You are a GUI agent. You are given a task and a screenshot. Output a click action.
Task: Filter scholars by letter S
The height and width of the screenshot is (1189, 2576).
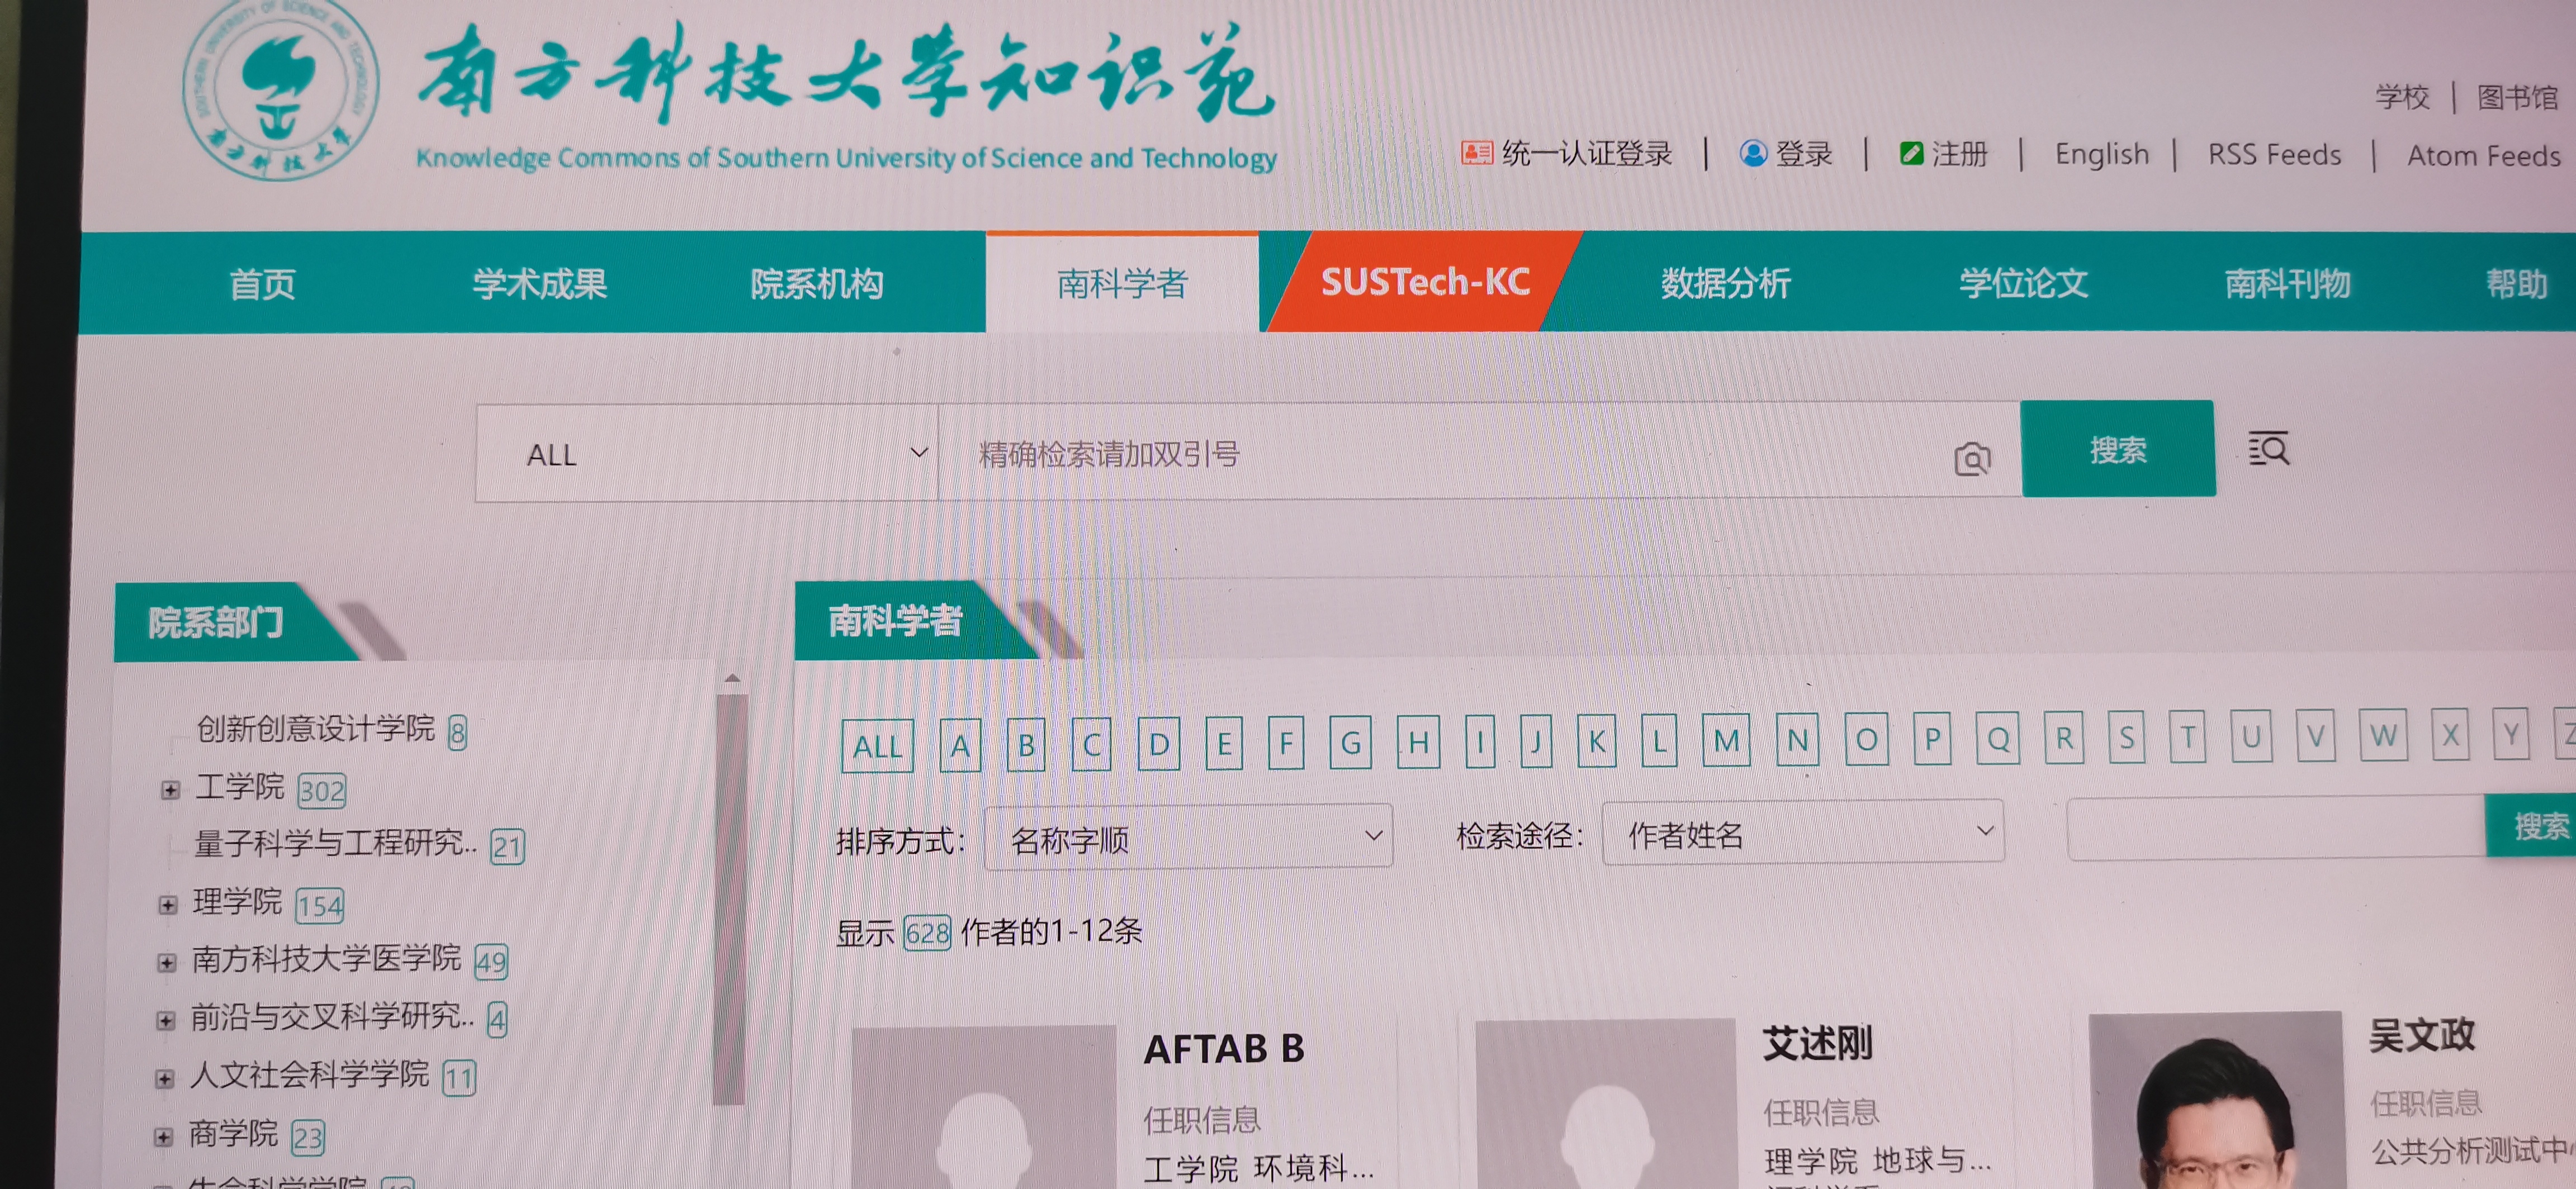click(2126, 738)
